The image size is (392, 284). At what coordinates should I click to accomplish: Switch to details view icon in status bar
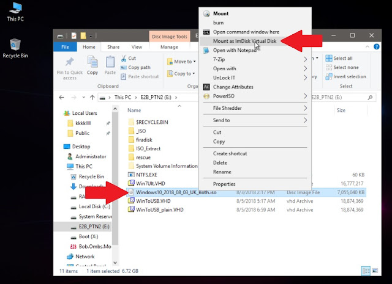tap(366, 271)
